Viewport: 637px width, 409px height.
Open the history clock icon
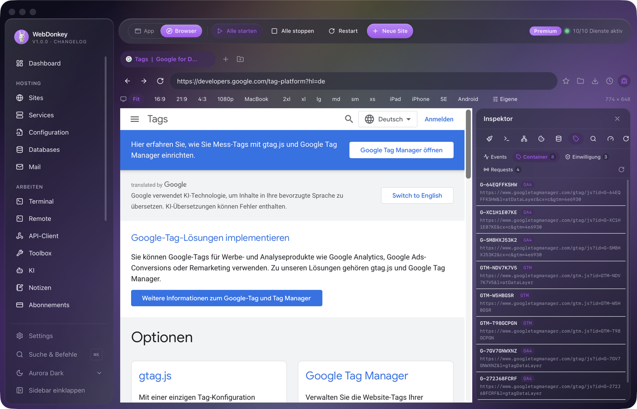[x=610, y=81]
